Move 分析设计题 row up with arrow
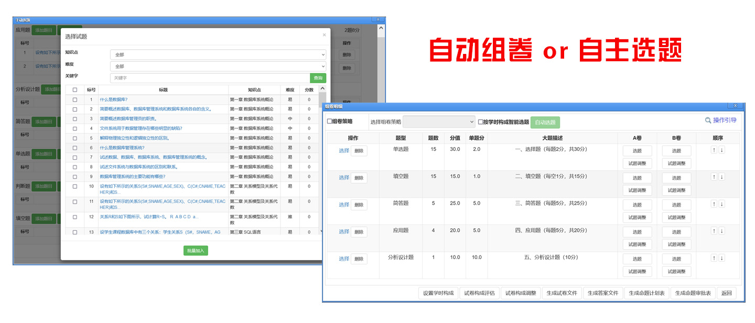The height and width of the screenshot is (323, 755). click(714, 258)
